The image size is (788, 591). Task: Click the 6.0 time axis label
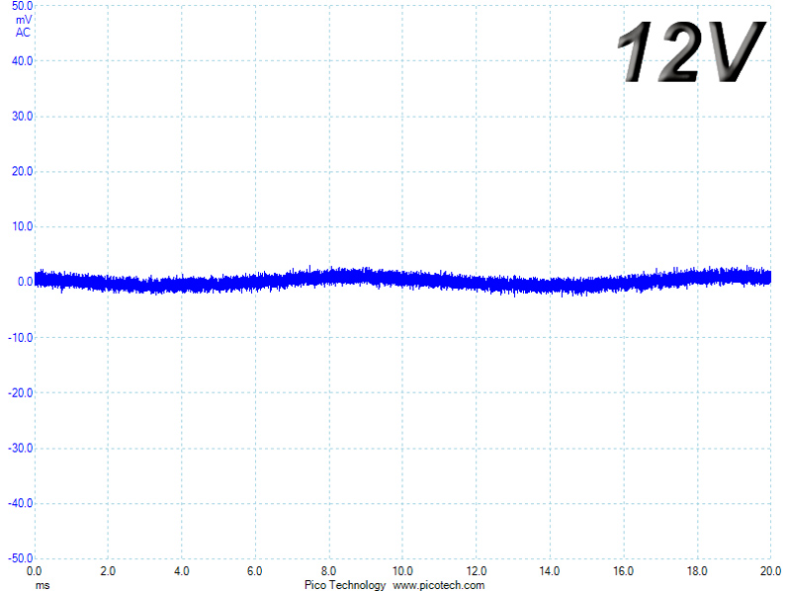point(255,571)
